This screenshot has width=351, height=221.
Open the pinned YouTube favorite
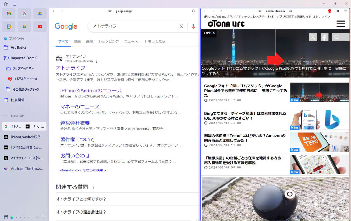[x=40, y=26]
